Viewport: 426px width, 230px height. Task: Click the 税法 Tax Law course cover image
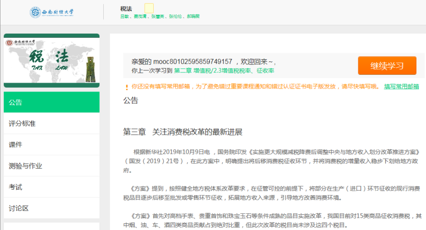point(51,61)
